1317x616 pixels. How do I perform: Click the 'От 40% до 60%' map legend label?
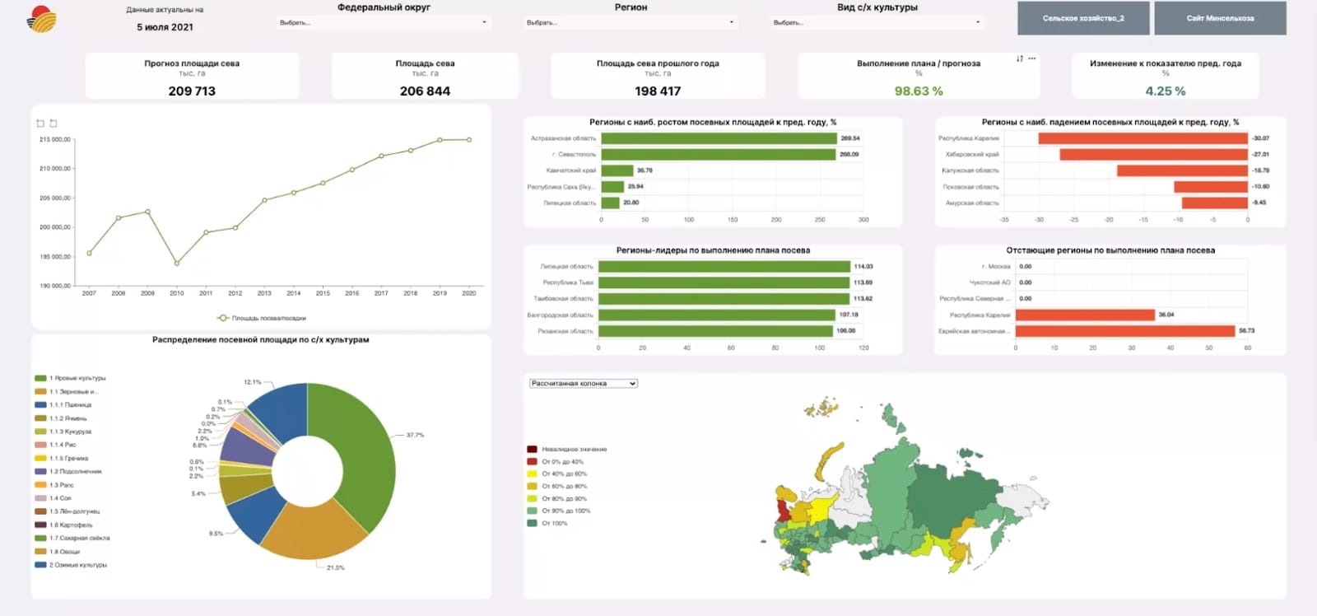pos(565,474)
